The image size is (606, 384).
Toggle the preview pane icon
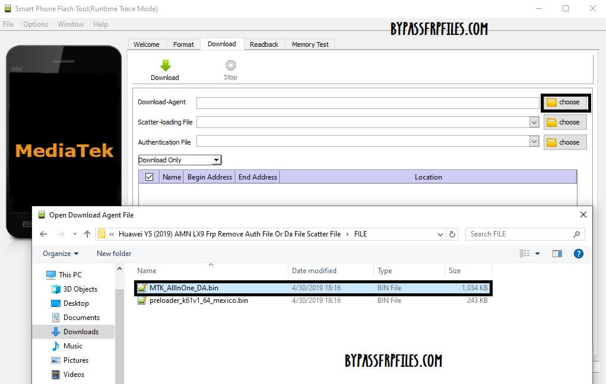tap(557, 254)
